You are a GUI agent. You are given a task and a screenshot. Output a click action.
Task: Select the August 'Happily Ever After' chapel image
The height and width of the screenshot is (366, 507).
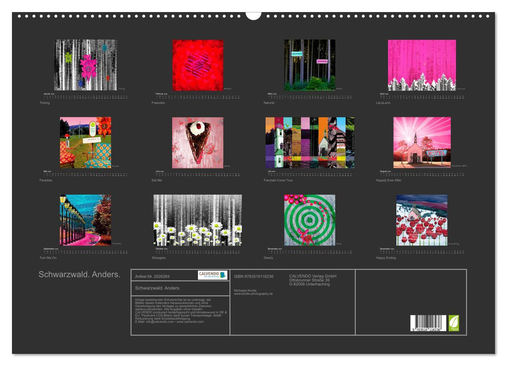(421, 142)
